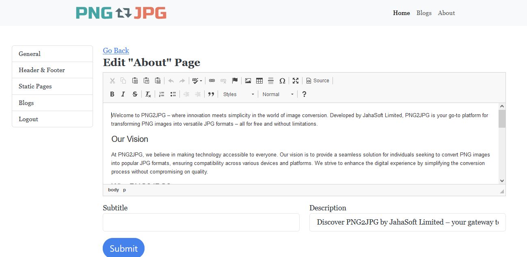This screenshot has height=257, width=527.
Task: Submit the About page form
Action: click(x=123, y=248)
